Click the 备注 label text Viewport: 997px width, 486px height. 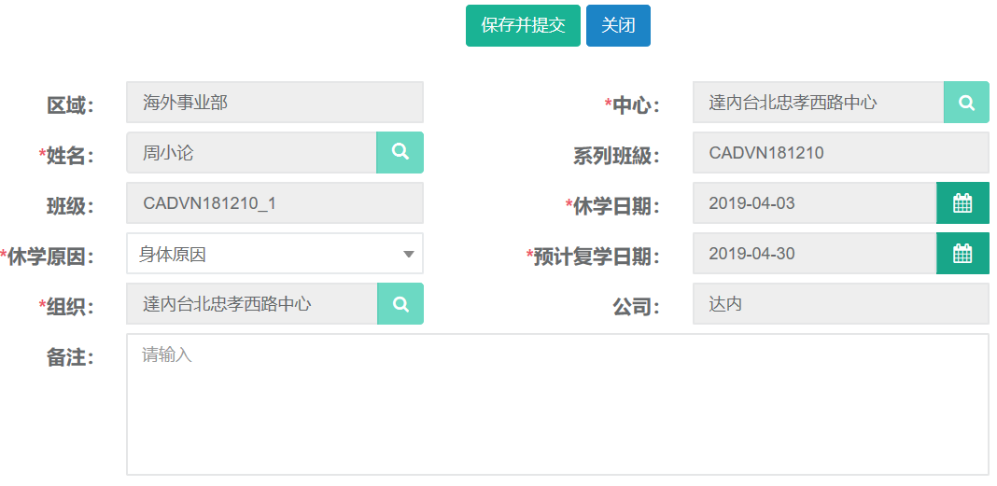pos(70,357)
